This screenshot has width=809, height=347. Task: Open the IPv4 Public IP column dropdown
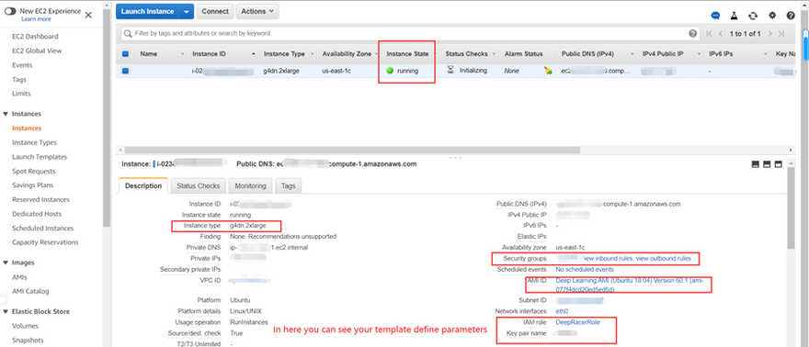[x=699, y=54]
